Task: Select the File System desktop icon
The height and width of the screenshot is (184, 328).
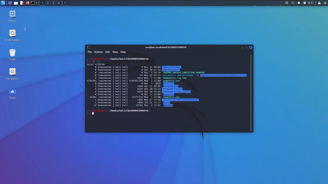Action: [x=12, y=74]
